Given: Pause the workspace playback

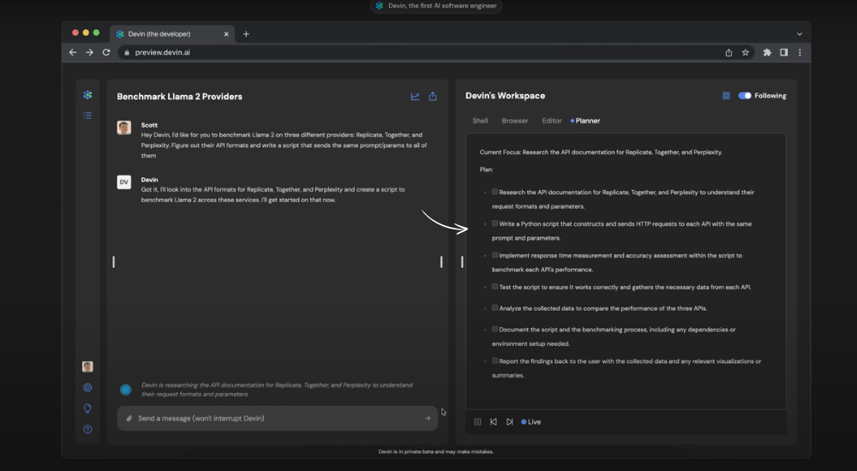Looking at the screenshot, I should pyautogui.click(x=477, y=422).
